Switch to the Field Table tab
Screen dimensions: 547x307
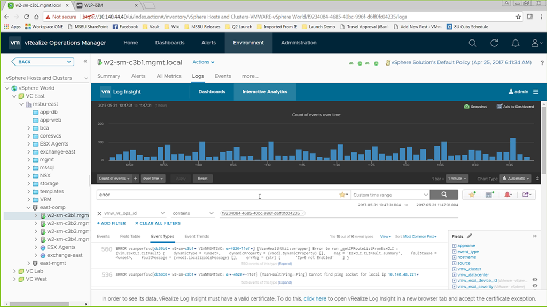click(x=130, y=236)
